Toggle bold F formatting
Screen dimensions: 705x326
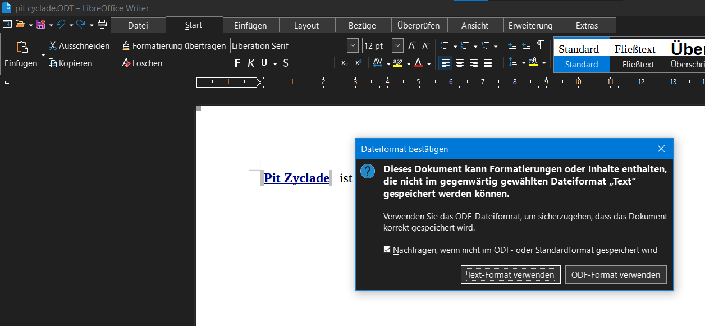[x=237, y=63]
